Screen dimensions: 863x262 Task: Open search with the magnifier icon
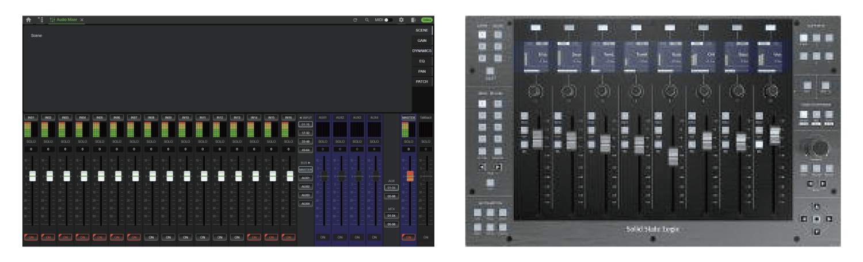tap(367, 20)
